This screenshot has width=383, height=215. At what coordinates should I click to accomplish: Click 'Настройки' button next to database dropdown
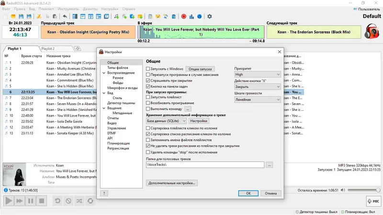[x=199, y=121]
